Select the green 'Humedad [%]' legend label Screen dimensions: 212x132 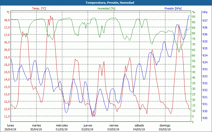107,8
